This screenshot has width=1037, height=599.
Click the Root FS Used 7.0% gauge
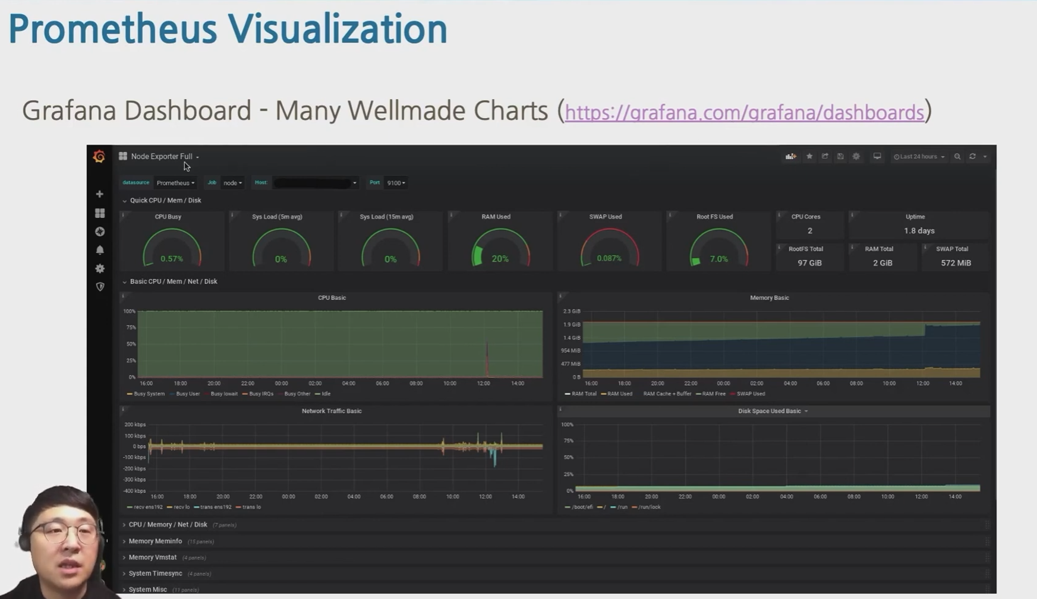(718, 248)
